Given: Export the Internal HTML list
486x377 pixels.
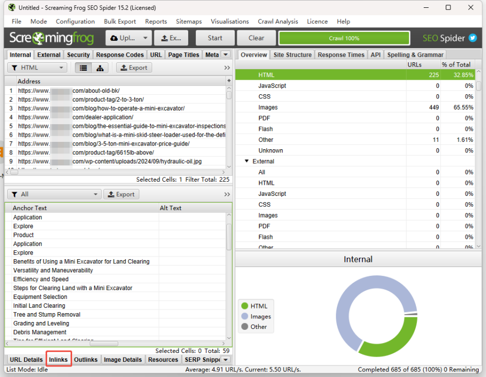Looking at the screenshot, I should pyautogui.click(x=134, y=68).
